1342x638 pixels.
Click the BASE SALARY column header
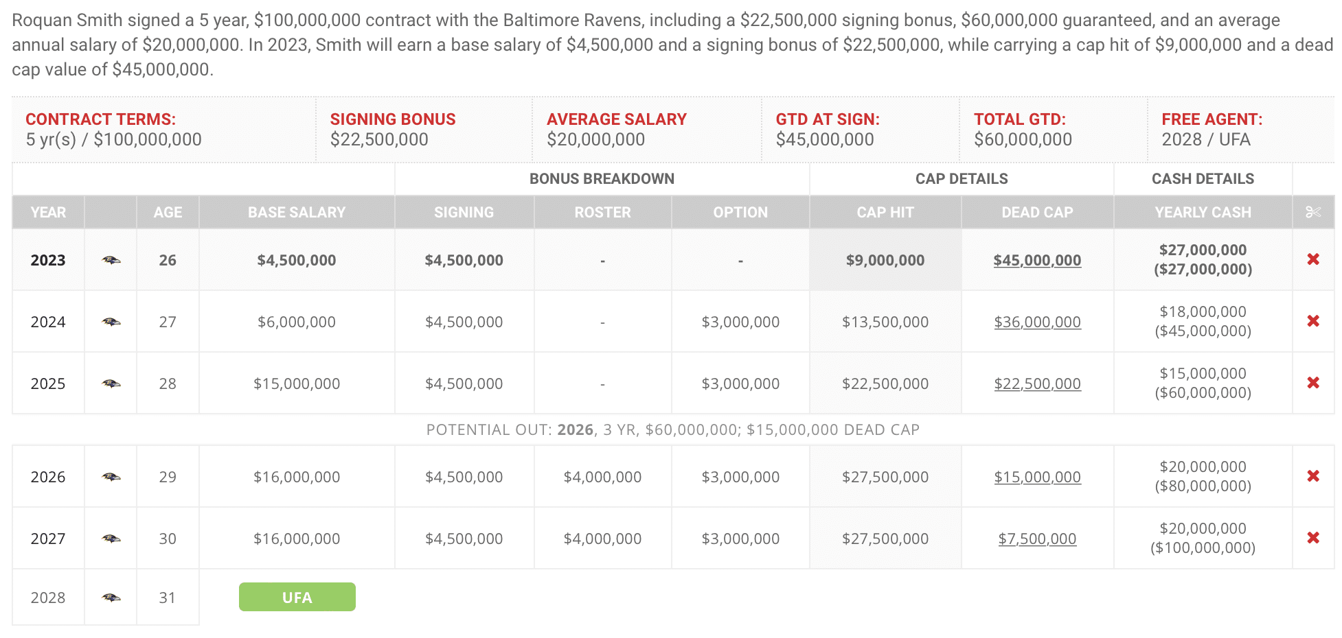[x=297, y=212]
